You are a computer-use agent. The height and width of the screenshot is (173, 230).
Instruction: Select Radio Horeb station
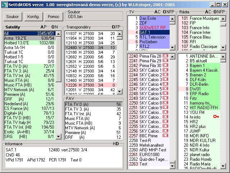pos(199,159)
